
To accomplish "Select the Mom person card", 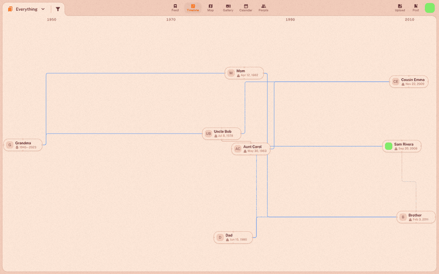I will [x=244, y=73].
